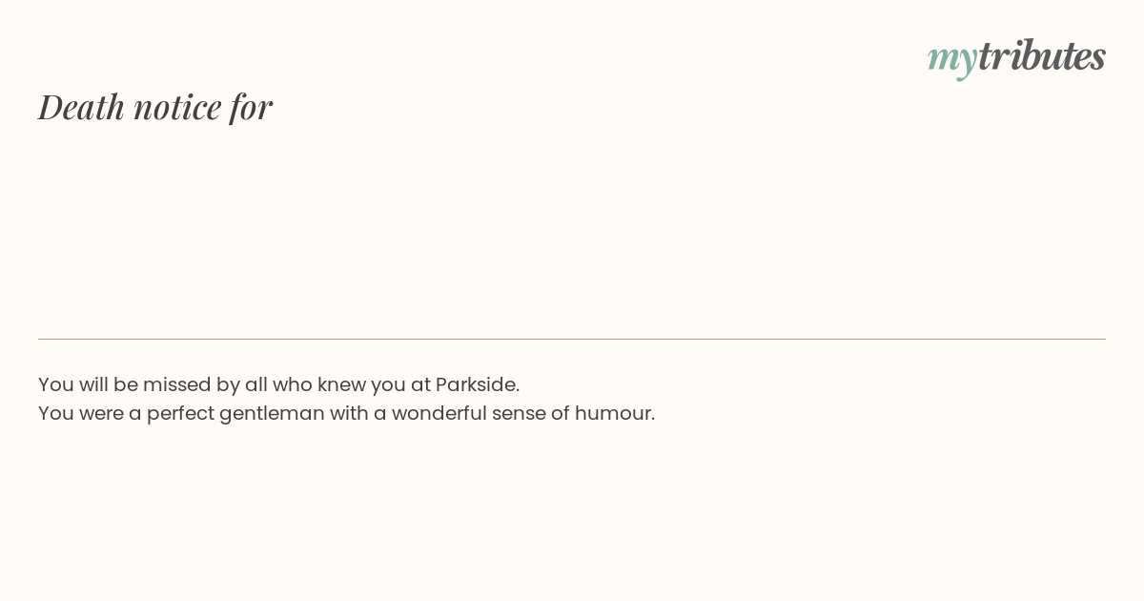Click the first "You" starting the message
1144x601 pixels.
tap(55, 384)
